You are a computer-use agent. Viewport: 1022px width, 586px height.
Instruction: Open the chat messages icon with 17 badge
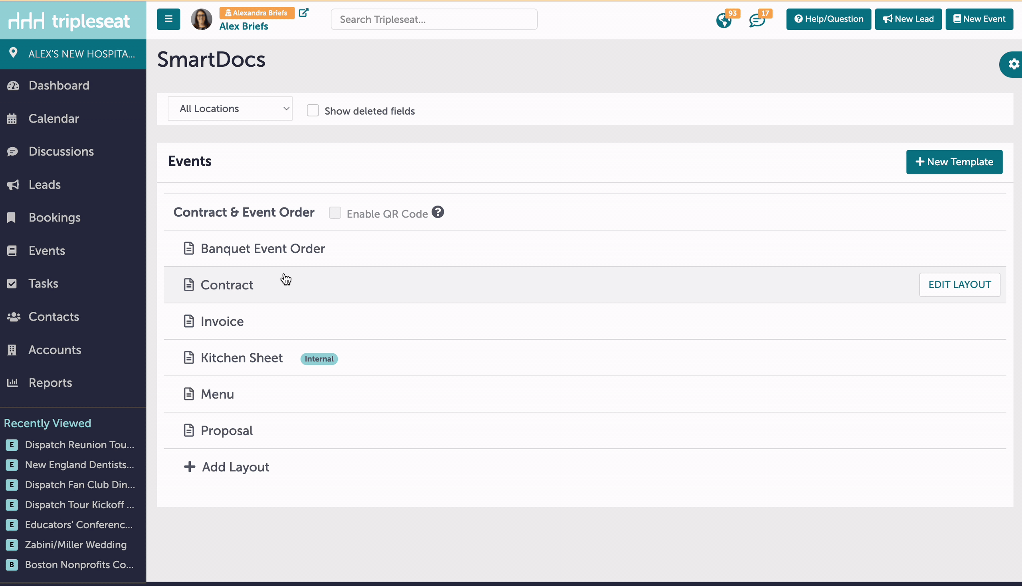tap(757, 20)
